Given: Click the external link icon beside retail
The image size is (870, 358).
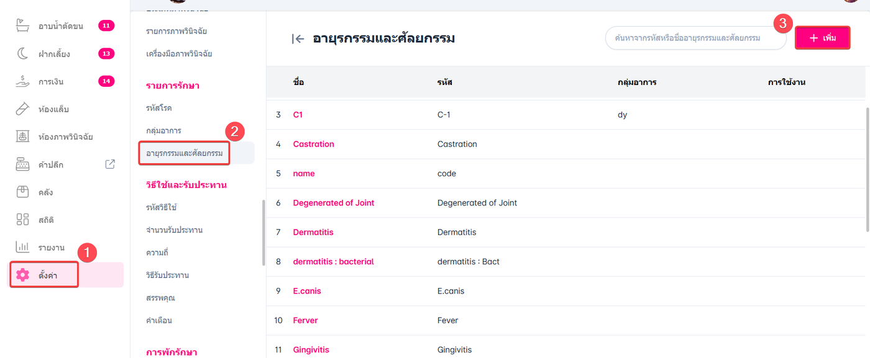Looking at the screenshot, I should click(110, 164).
